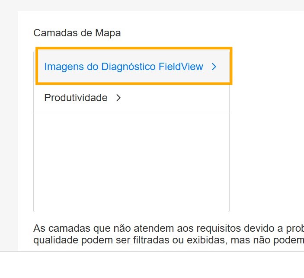This screenshot has width=304, height=278.
Task: Click the Camadas de Mapa heading
Action: tap(77, 33)
